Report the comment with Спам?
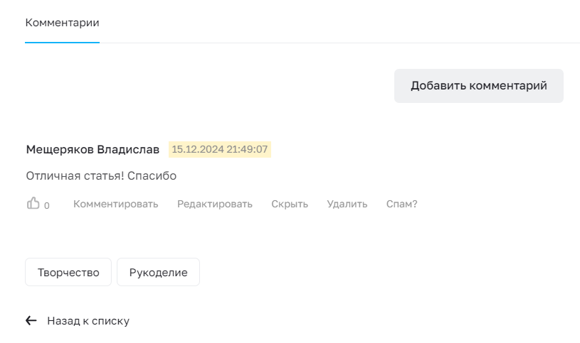This screenshot has width=580, height=343. tap(401, 204)
